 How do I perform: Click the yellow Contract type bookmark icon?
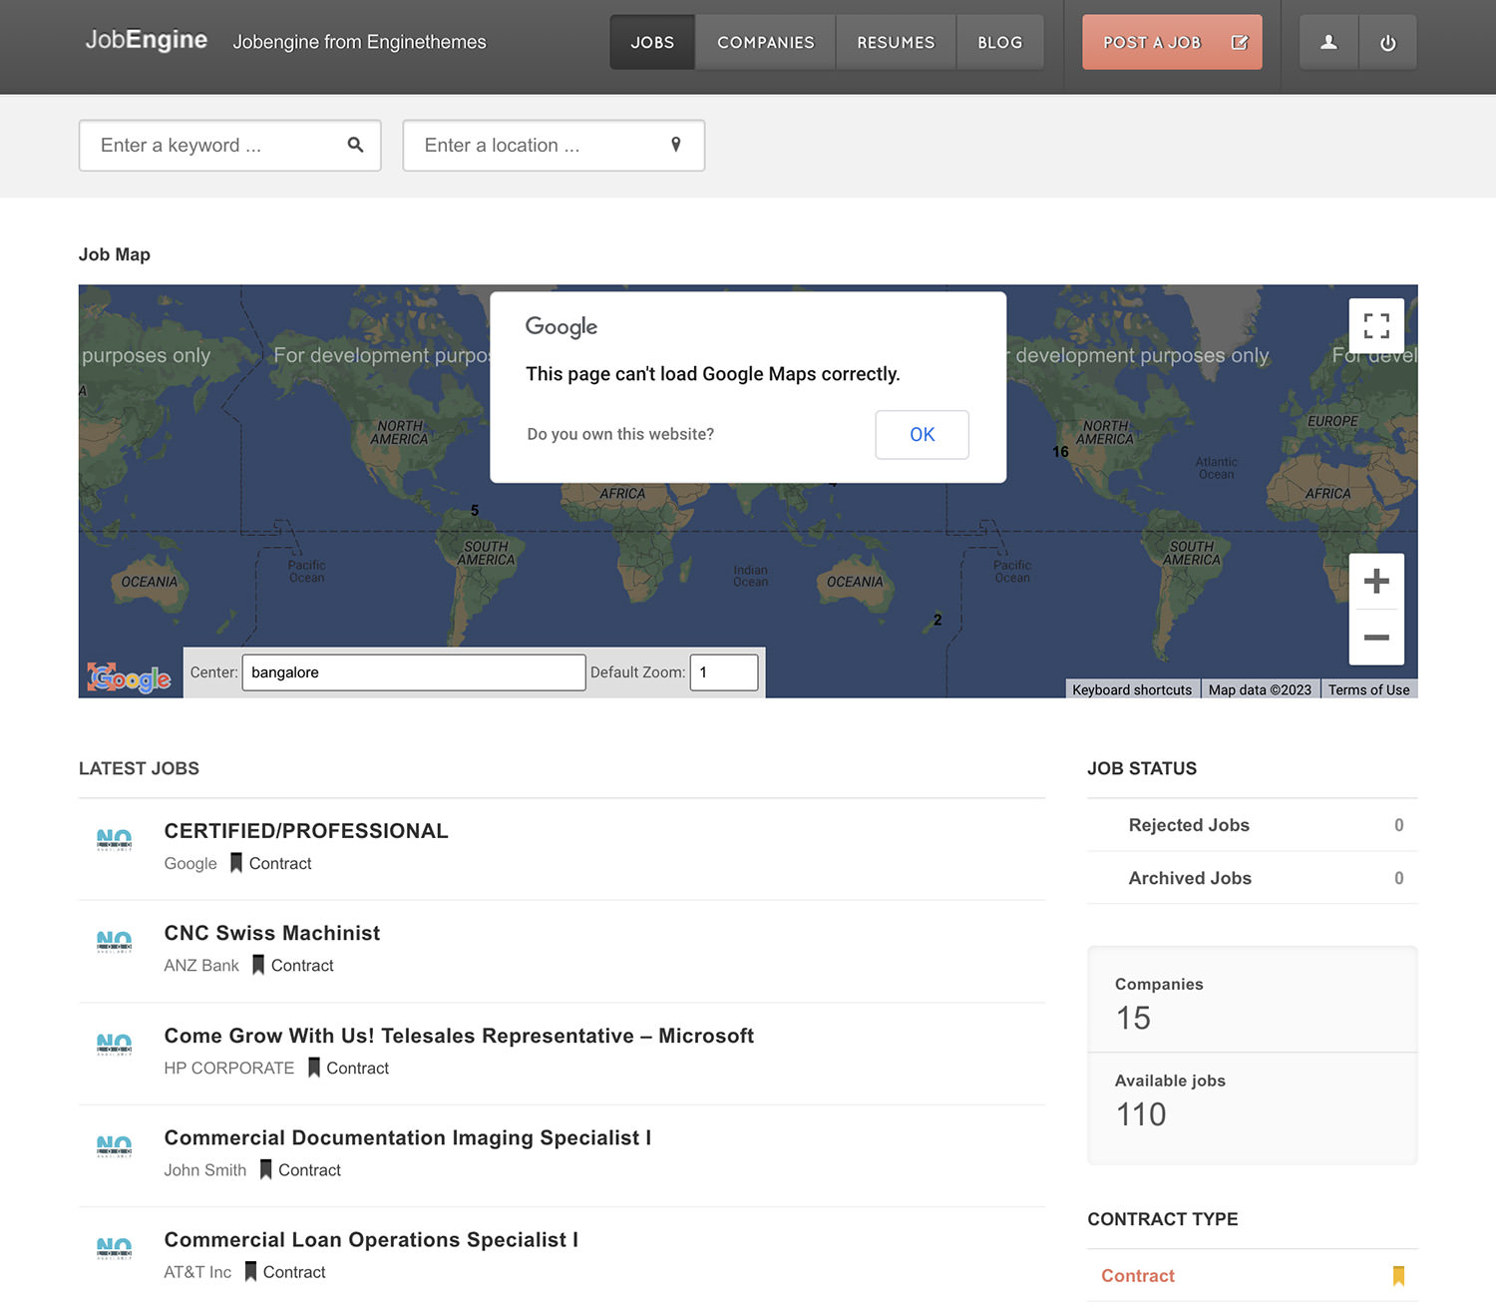point(1398,1275)
